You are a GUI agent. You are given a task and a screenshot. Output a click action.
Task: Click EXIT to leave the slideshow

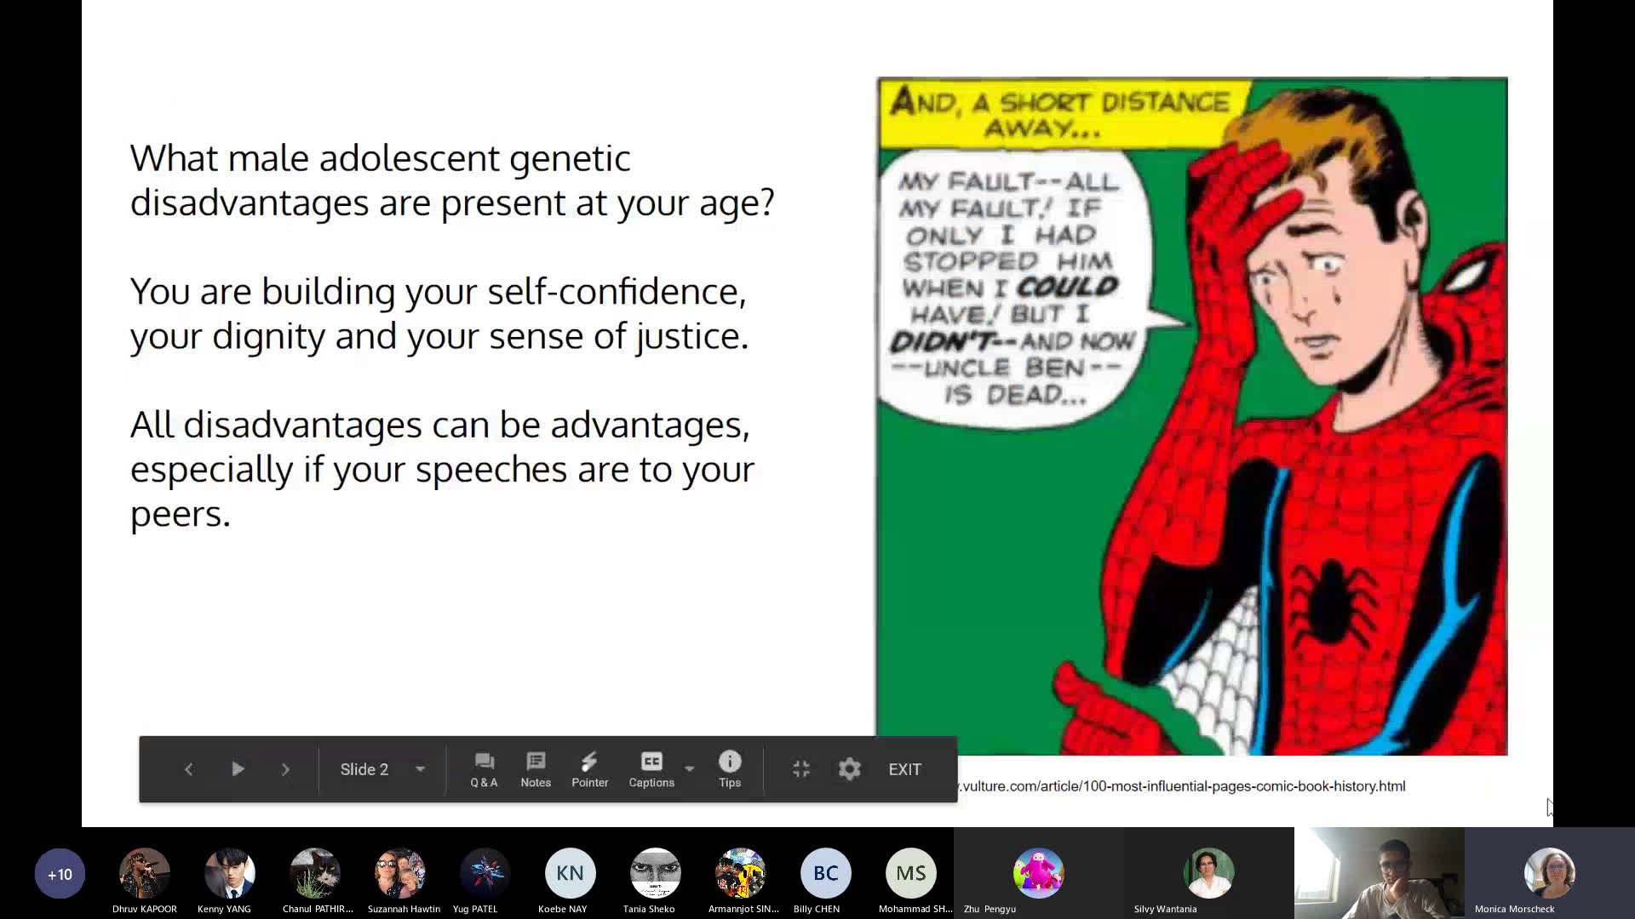click(904, 769)
